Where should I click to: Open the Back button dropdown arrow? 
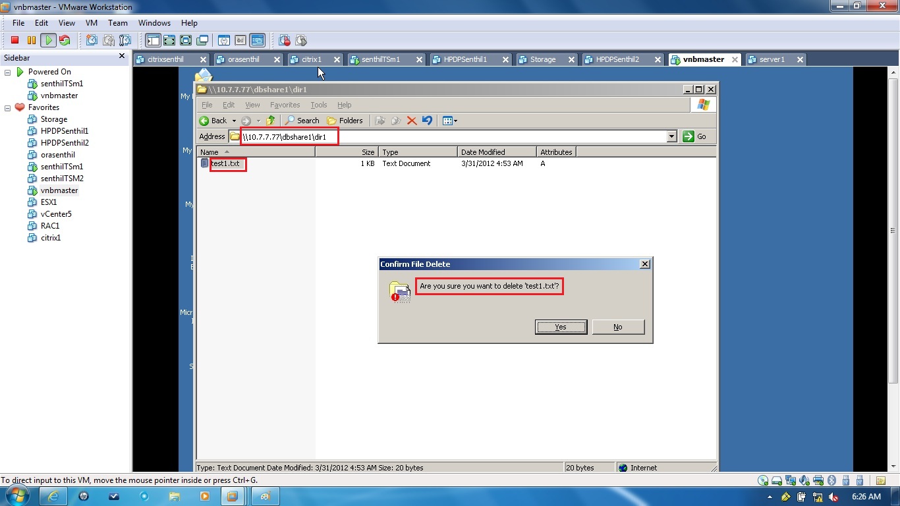(235, 121)
